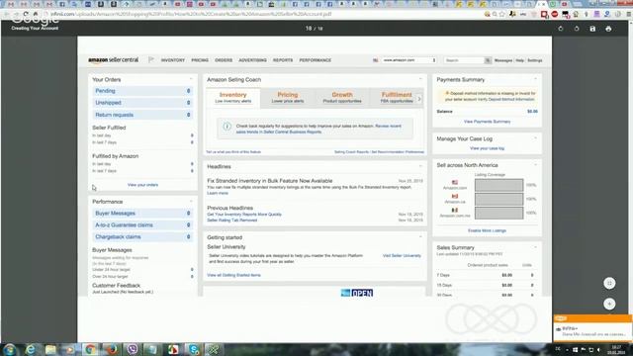Click the flag icon beside Seller Central logo
This screenshot has width=633, height=356.
(x=151, y=59)
